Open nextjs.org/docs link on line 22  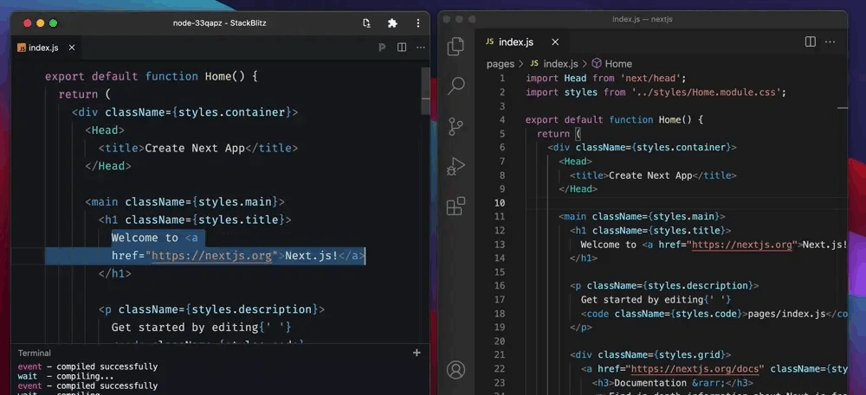click(x=697, y=369)
